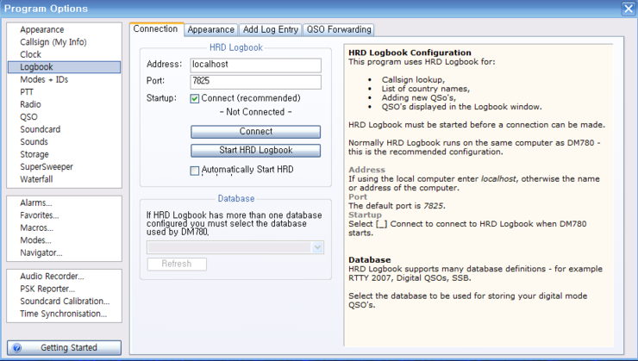Open Alarms... settings
Viewport: 638px width, 361px height.
[x=36, y=202]
